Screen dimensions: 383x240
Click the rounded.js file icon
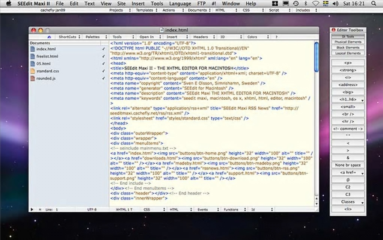33,78
